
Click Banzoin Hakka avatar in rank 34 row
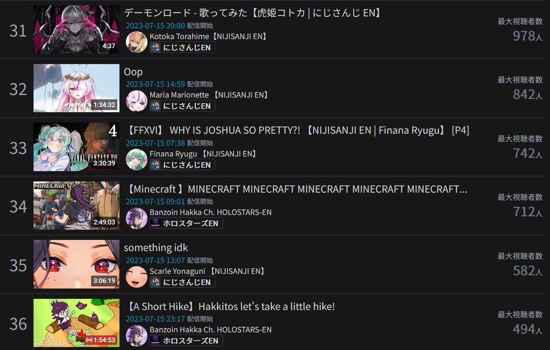click(x=137, y=218)
